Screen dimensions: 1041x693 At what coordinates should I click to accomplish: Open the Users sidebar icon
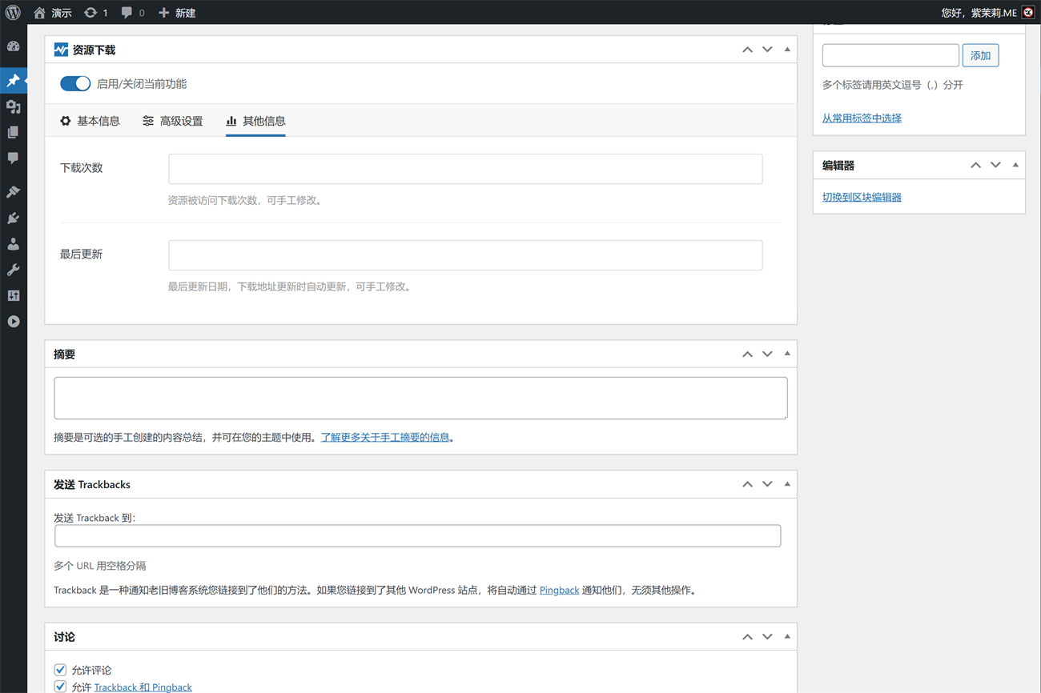coord(14,244)
